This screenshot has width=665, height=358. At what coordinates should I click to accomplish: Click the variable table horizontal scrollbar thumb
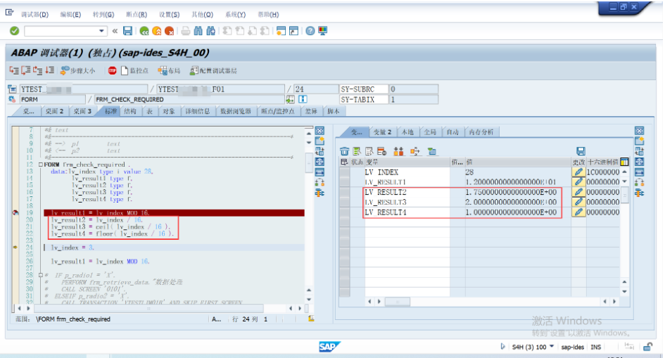398,302
